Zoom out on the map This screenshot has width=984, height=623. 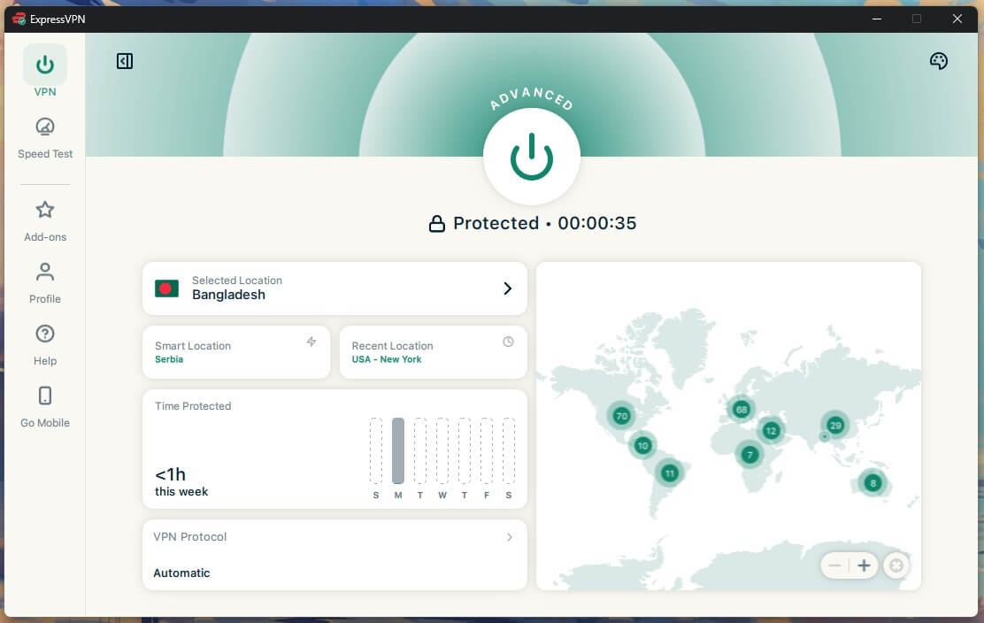(834, 565)
